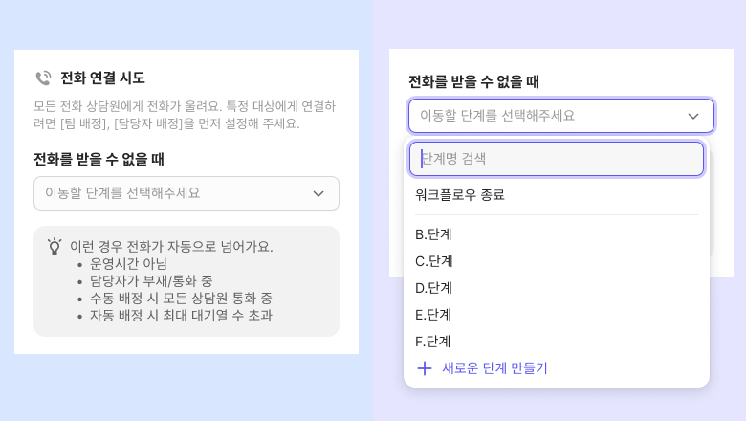Click the 전화를 받을 수 없을 때 label above the closed dropdown

tap(99, 160)
